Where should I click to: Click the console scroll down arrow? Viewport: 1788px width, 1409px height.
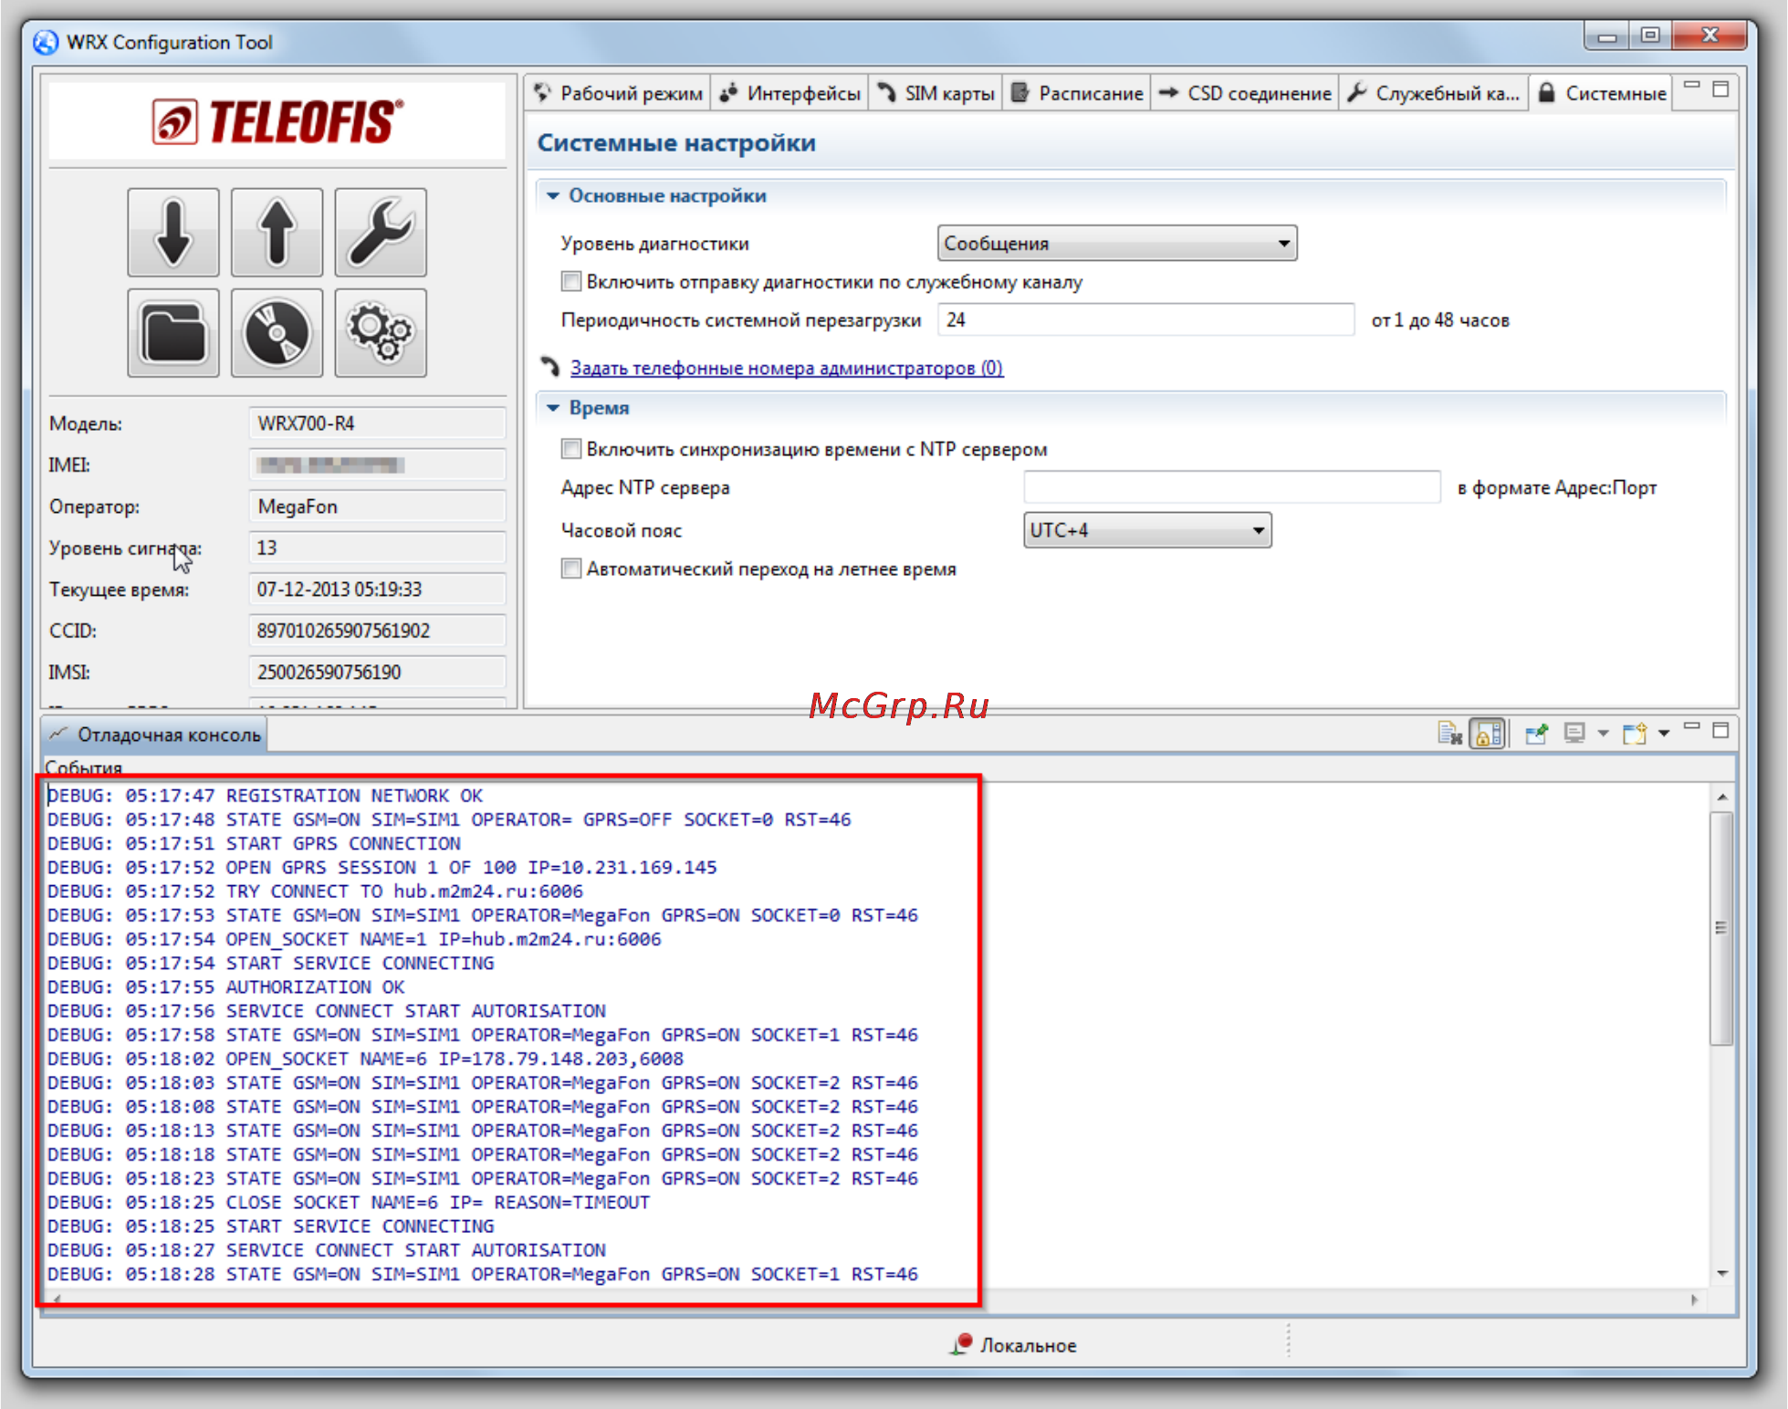1721,1273
